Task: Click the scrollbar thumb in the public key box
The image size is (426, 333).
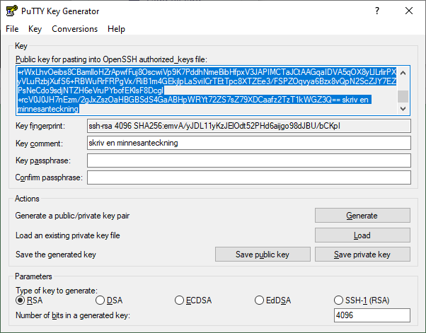Action: pyautogui.click(x=403, y=96)
